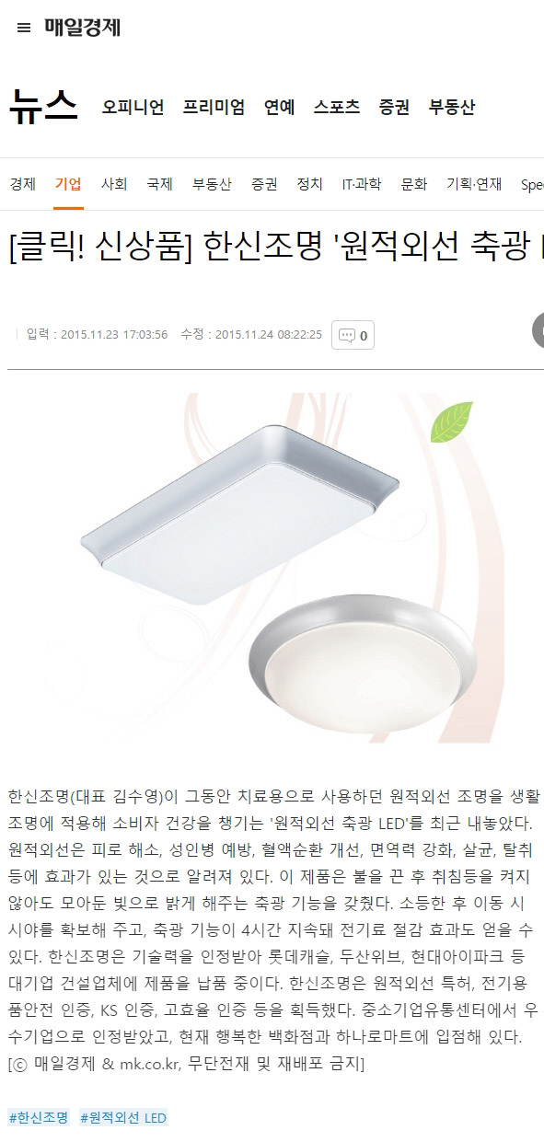
Task: Go to the 뉴스 section heading
Action: click(x=43, y=106)
